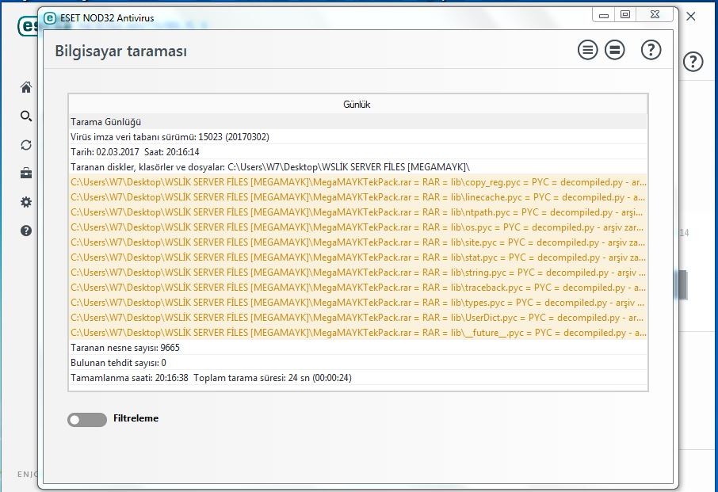Open the Home icon in ESET sidebar
718x492 pixels.
coord(26,87)
